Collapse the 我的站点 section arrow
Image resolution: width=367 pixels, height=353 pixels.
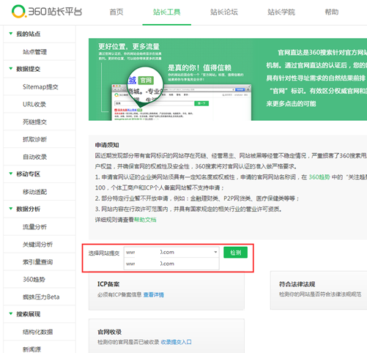11,34
